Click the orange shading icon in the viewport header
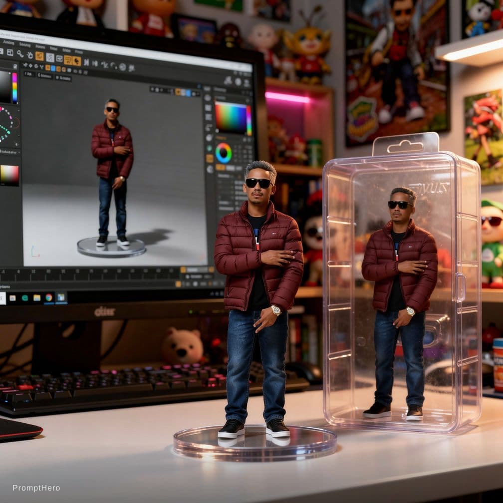Viewport: 503px width, 503px height. pyautogui.click(x=178, y=92)
